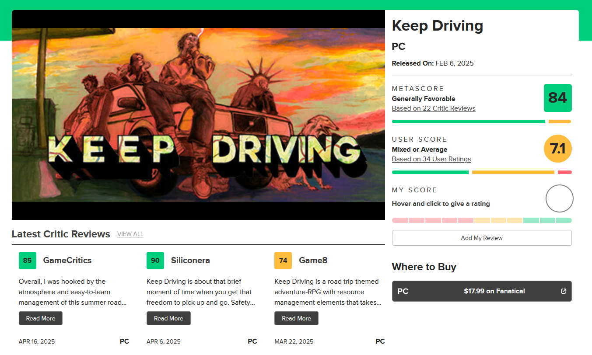592x355 pixels.
Task: Click the empty My Score circle
Action: (x=559, y=198)
